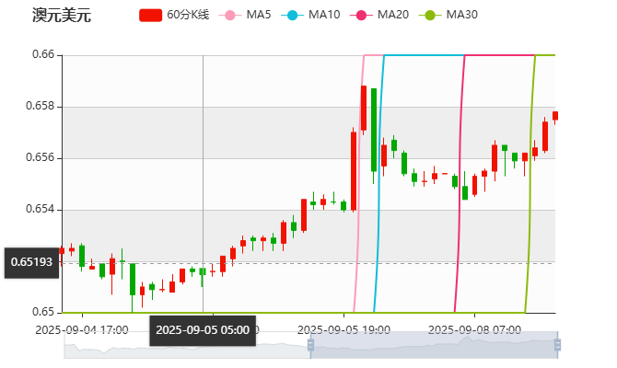The image size is (617, 368).
Task: Click the 0.658 y-axis label
Action: pyautogui.click(x=41, y=106)
